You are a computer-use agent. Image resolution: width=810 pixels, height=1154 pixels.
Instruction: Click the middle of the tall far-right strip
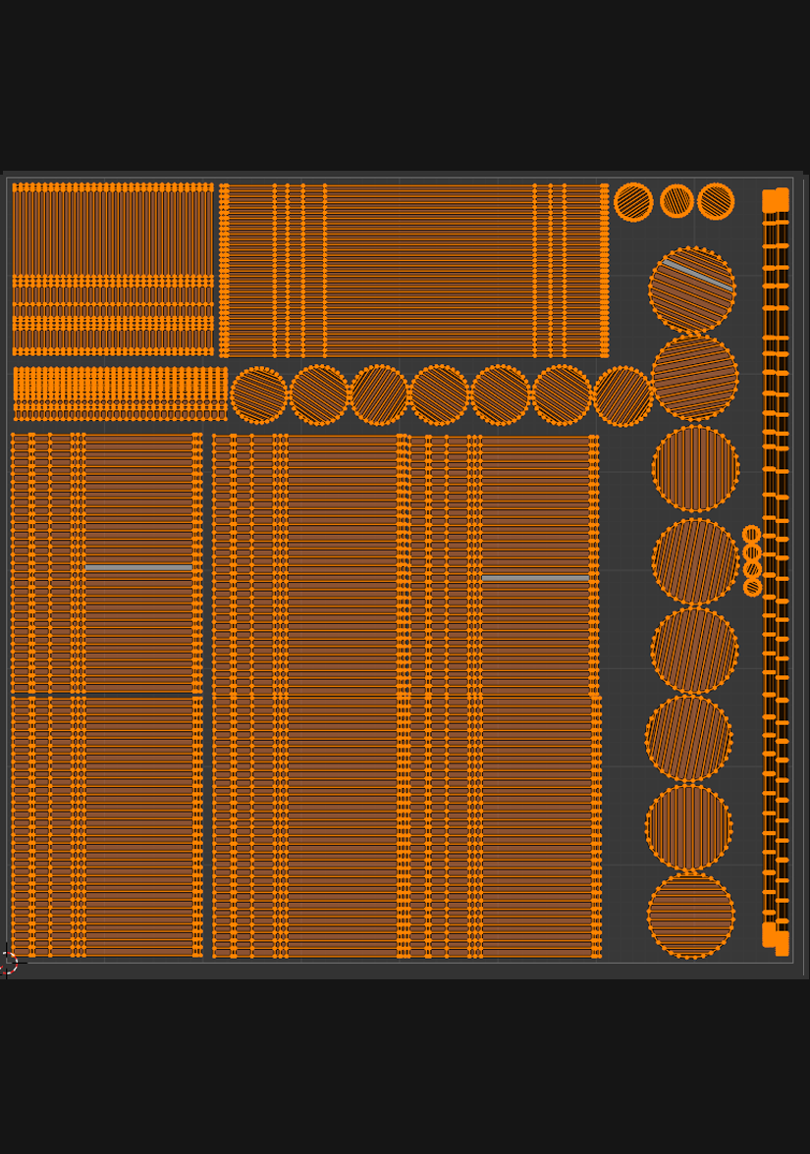776,569
